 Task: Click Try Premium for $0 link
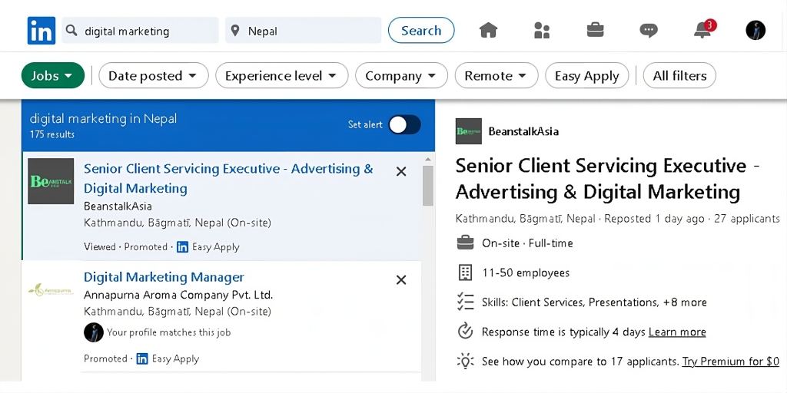click(731, 362)
